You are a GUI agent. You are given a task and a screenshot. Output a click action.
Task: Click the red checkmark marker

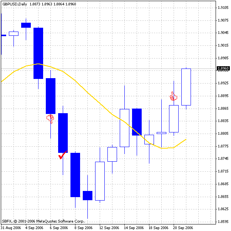[x=63, y=155]
